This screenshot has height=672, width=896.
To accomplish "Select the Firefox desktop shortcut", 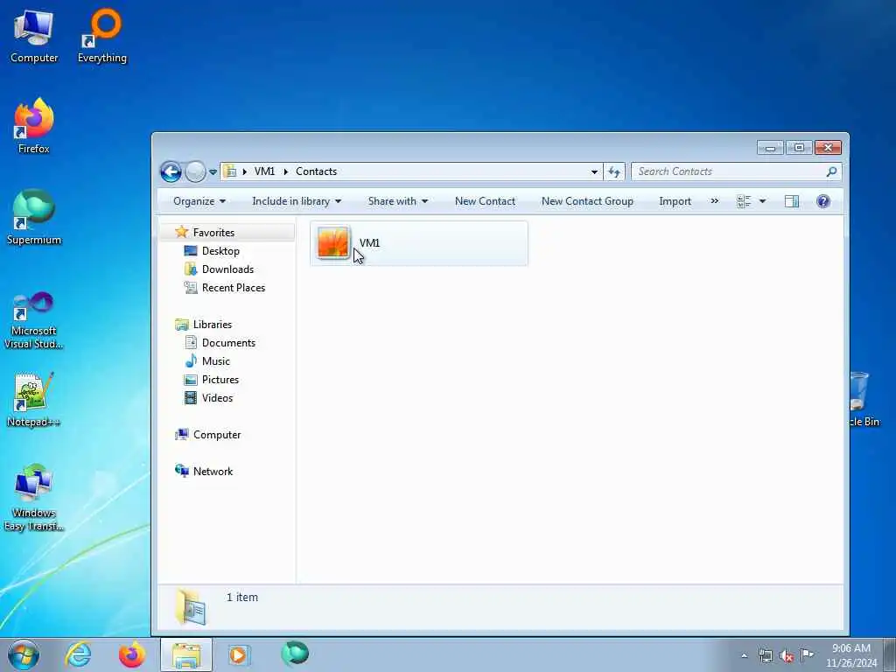I will (34, 126).
